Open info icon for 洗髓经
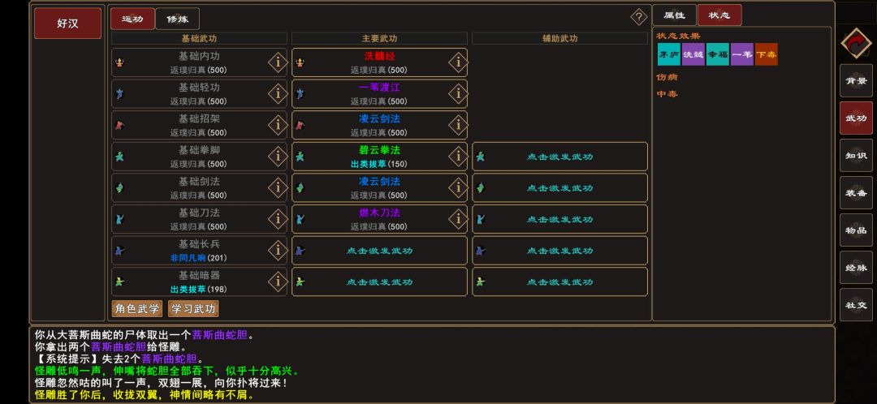Viewport: 877px width, 404px height. point(458,62)
